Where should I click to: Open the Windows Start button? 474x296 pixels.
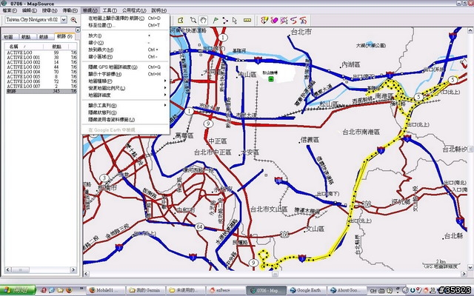pyautogui.click(x=18, y=291)
